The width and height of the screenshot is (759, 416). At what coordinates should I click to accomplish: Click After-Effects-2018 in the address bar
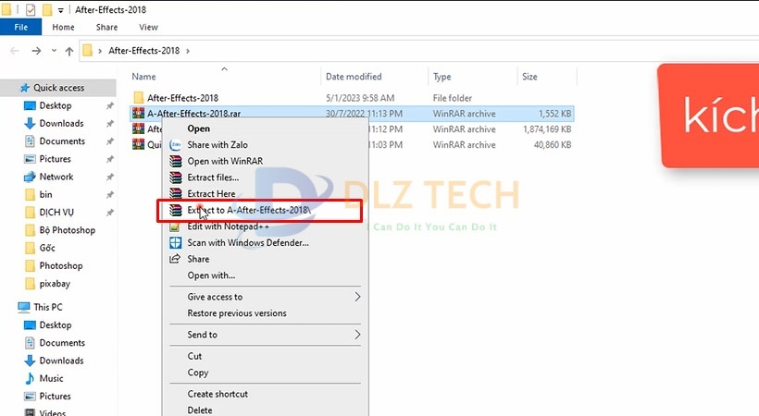point(143,50)
